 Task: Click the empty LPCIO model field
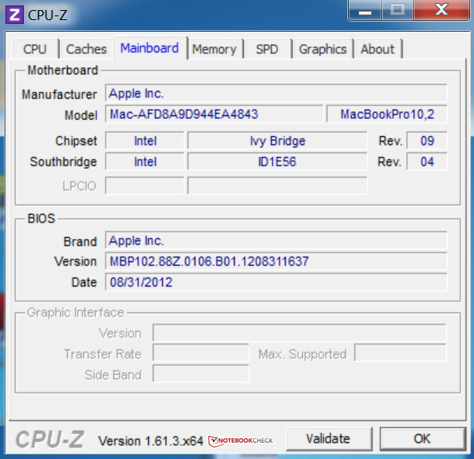pos(277,185)
